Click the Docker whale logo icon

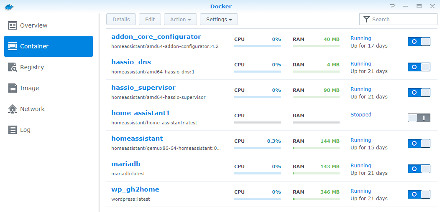click(x=9, y=6)
